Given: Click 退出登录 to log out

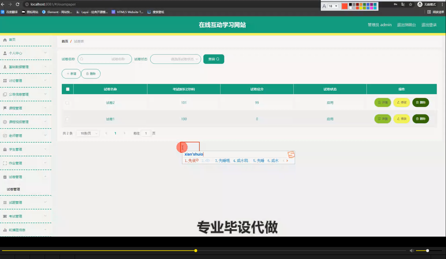Looking at the screenshot, I should coord(429,25).
